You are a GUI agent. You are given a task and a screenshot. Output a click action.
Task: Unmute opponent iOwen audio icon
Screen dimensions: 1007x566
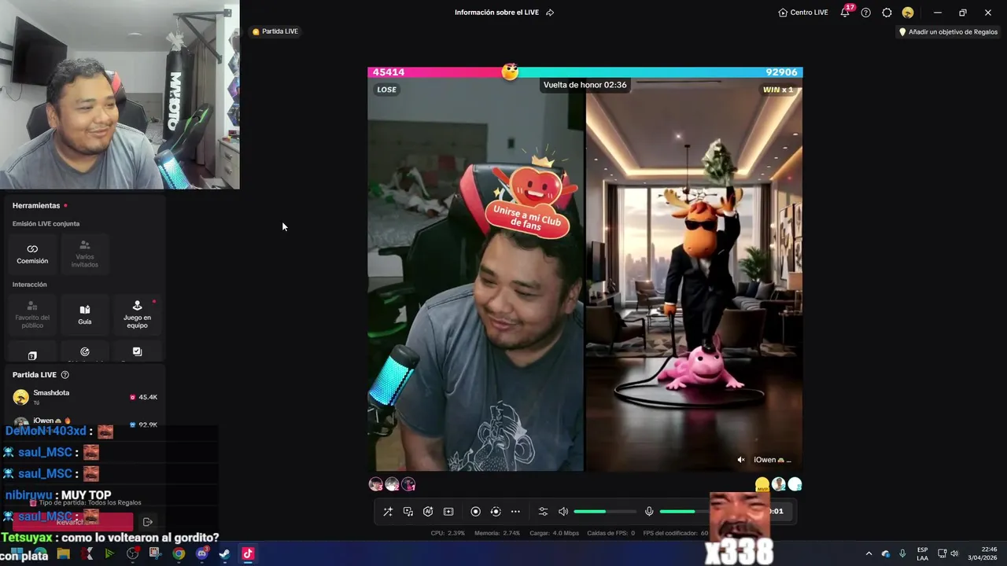[741, 460]
